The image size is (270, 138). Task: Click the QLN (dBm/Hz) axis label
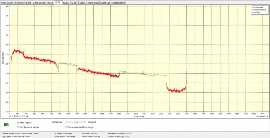[x=3, y=58]
